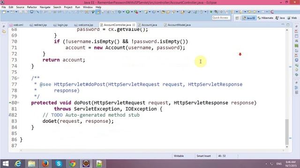Open the Source menu
Viewport: 300px width, 168px height.
[x=20, y=7]
